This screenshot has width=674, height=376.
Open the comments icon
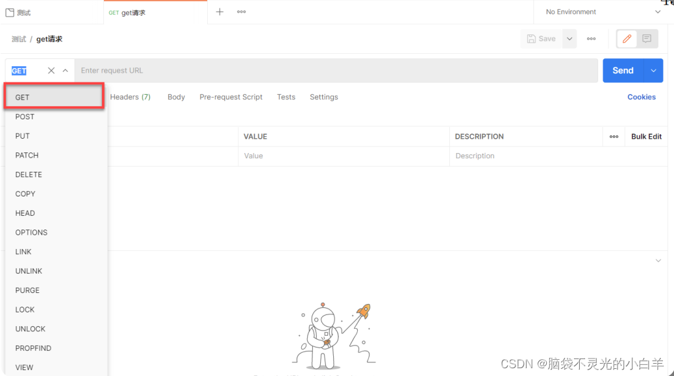point(647,39)
